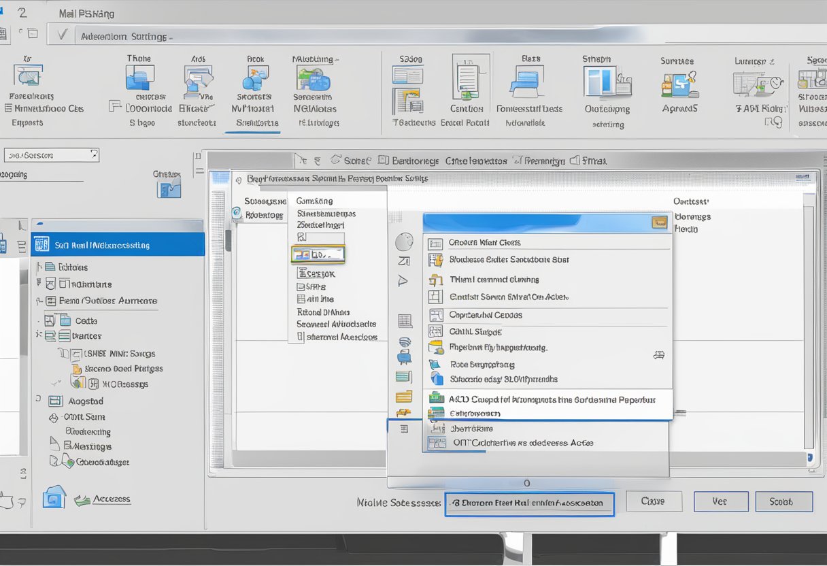Click the blue-outlined field next to Mialne Sotessases

528,503
